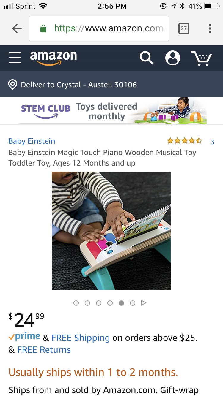Advance carousel with the play arrow
This screenshot has width=223, height=396.
[x=144, y=303]
